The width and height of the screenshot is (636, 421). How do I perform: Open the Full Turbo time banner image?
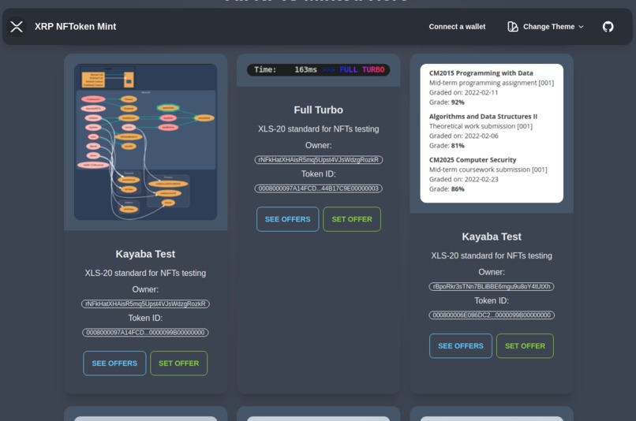pos(319,69)
